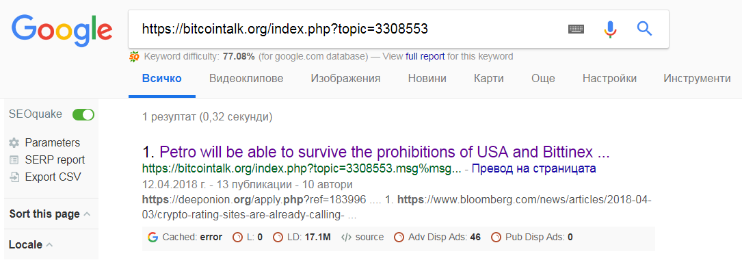
Task: Collapse the Sort this page section
Action: 87,214
